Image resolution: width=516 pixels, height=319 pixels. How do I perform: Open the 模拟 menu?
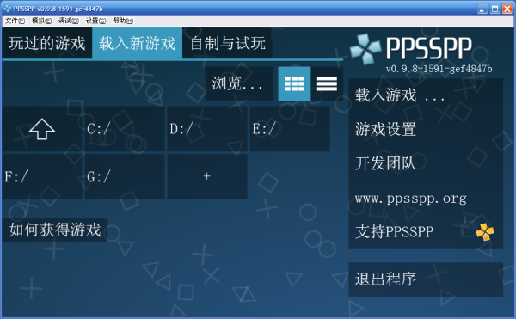(41, 21)
